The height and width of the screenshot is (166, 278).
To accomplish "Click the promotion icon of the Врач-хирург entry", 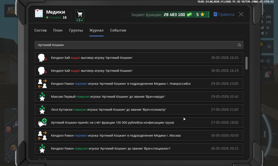I will 42,97.
